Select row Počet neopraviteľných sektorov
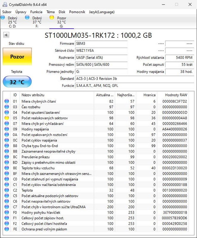 click(x=96, y=201)
